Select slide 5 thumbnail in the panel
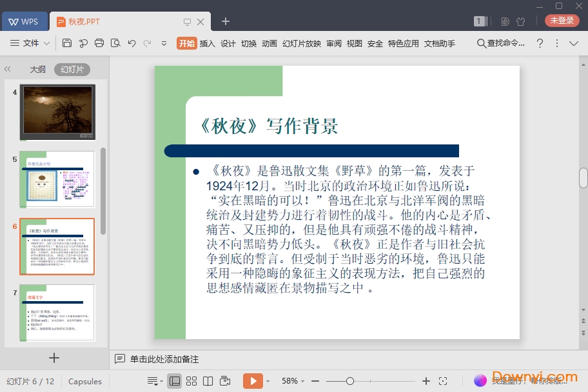This screenshot has height=392, width=588. point(57,179)
